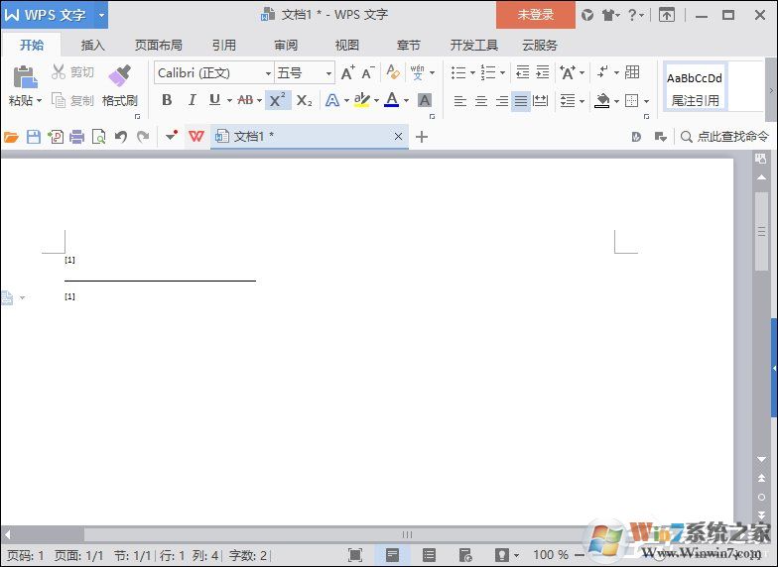Decrease font size with A- icon
The width and height of the screenshot is (778, 567).
(x=367, y=73)
